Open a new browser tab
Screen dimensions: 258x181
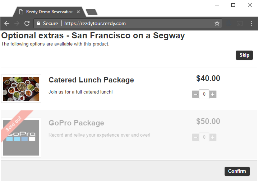pyautogui.click(x=92, y=12)
